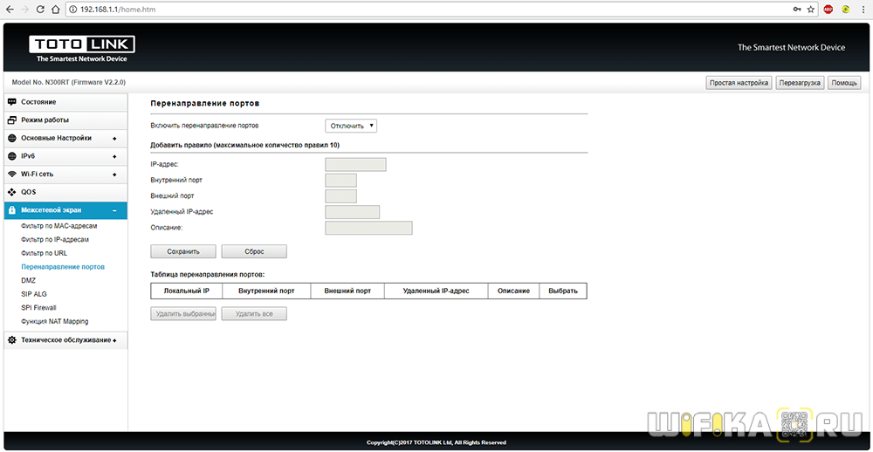Open the QOS menu item
873x452 pixels.
[29, 192]
